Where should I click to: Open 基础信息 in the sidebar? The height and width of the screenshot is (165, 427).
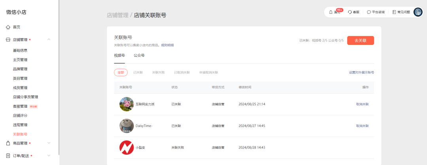point(20,51)
